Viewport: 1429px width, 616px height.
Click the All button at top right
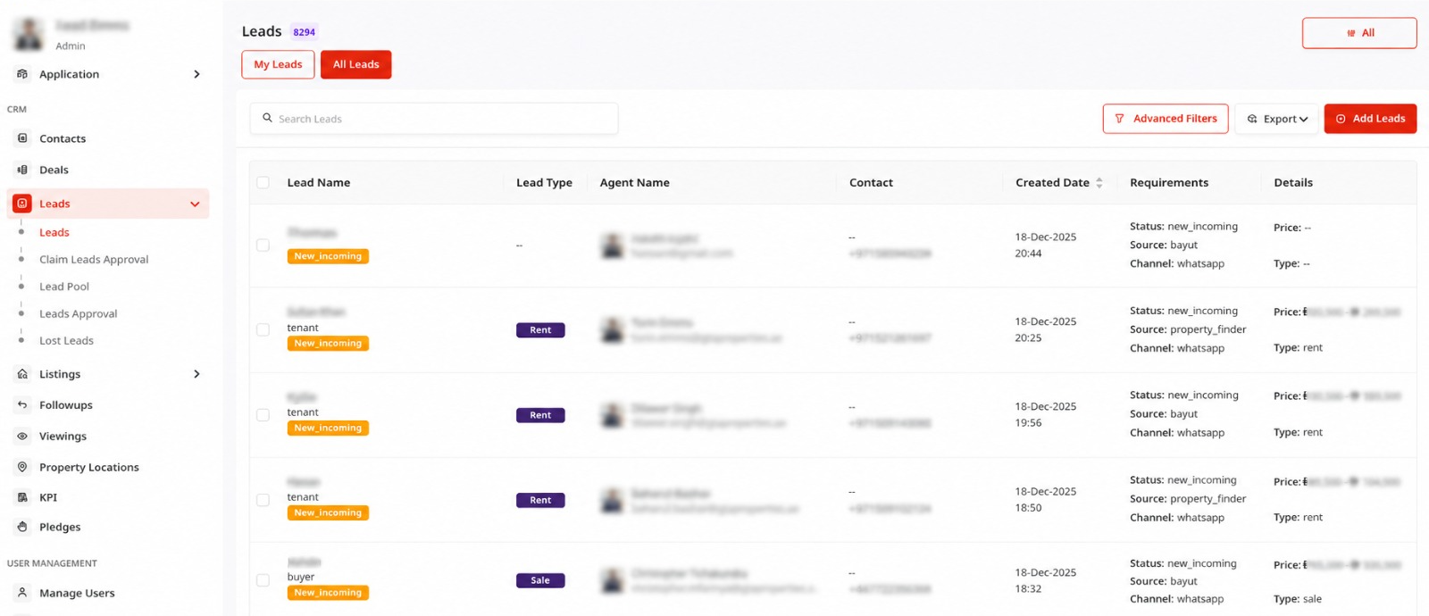[1359, 33]
